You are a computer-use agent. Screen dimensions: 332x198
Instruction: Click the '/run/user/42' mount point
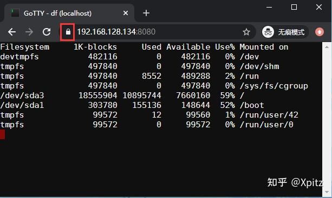[x=269, y=115]
